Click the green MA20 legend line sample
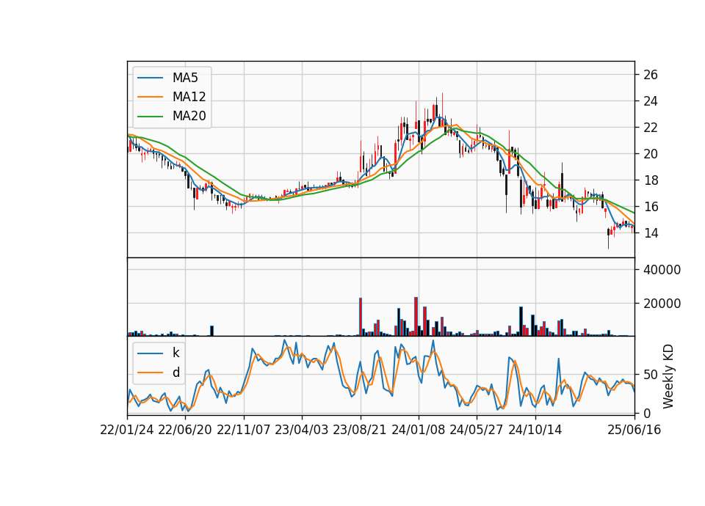Screen dimensions: 705x506 point(150,117)
